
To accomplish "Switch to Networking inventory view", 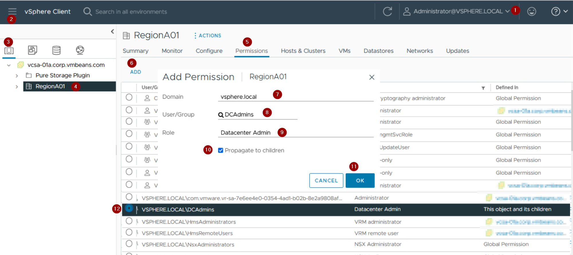I will [x=80, y=50].
